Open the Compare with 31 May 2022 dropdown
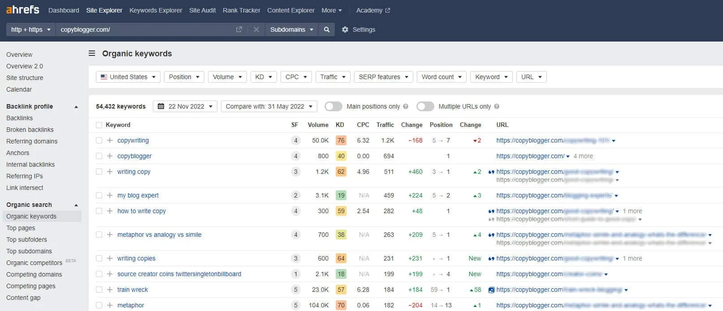Screen dimensions: 723x311 [269, 106]
